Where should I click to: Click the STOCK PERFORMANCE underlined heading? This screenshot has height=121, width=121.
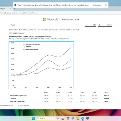tap(17, 33)
